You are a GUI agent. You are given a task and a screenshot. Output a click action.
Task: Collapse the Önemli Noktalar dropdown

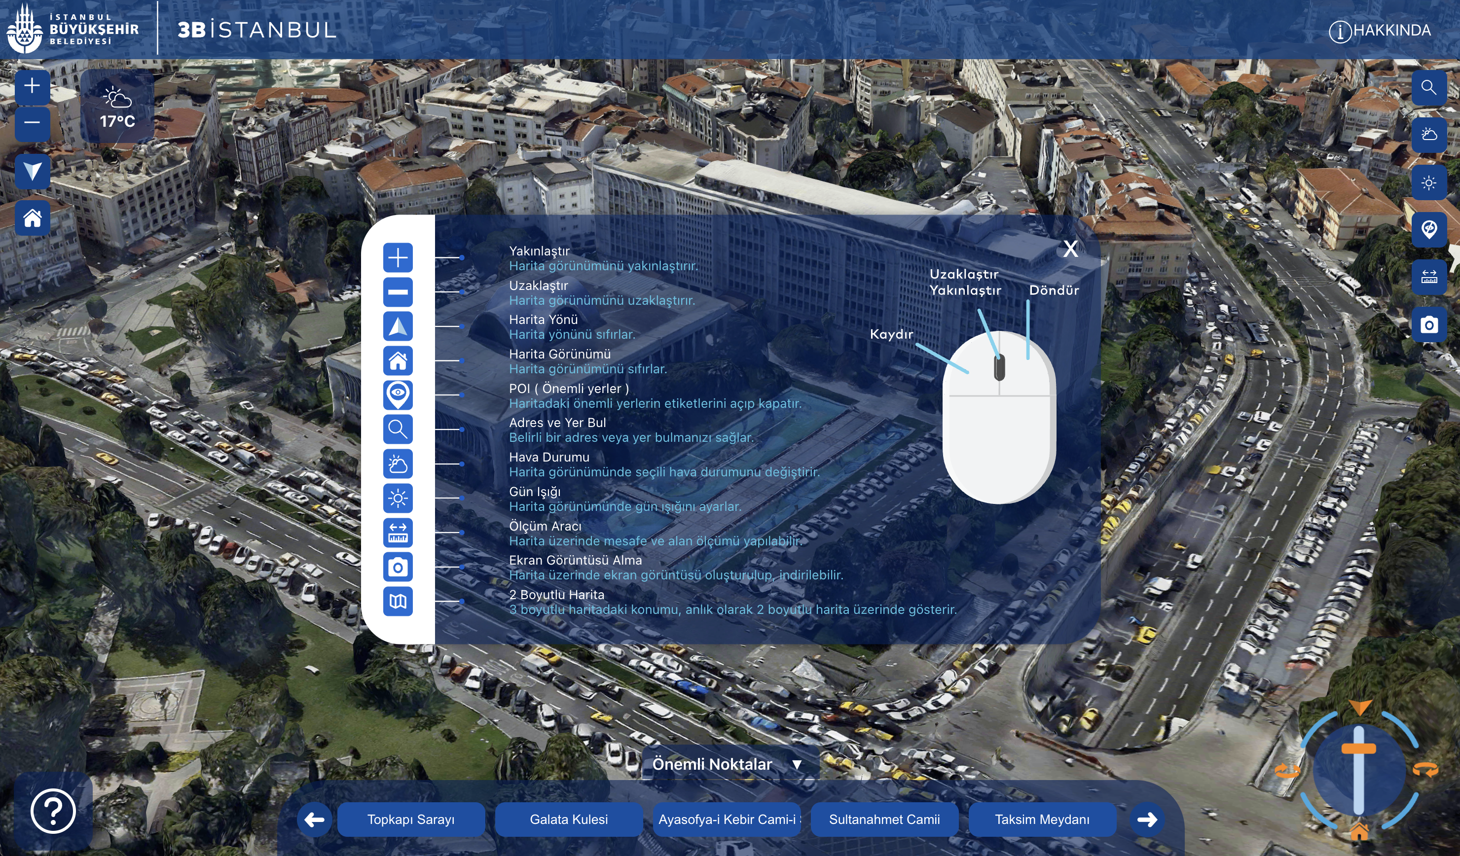click(x=730, y=764)
